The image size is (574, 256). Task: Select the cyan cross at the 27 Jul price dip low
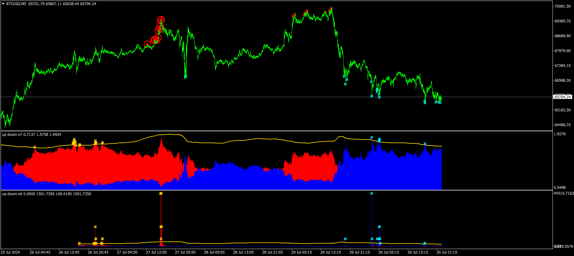(x=186, y=77)
